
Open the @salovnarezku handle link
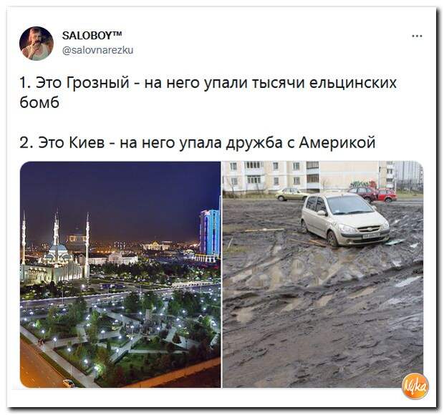tap(97, 50)
